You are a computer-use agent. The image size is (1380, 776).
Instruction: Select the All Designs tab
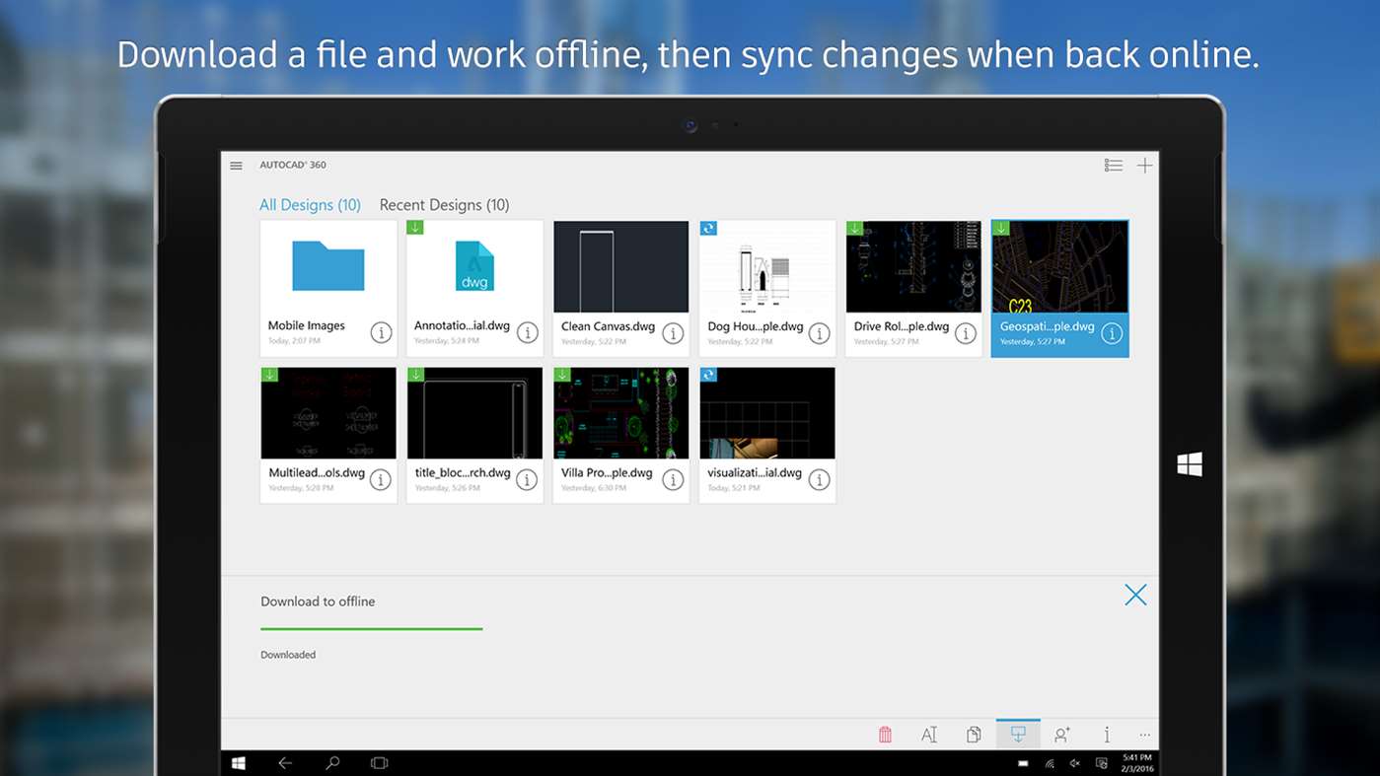(310, 205)
